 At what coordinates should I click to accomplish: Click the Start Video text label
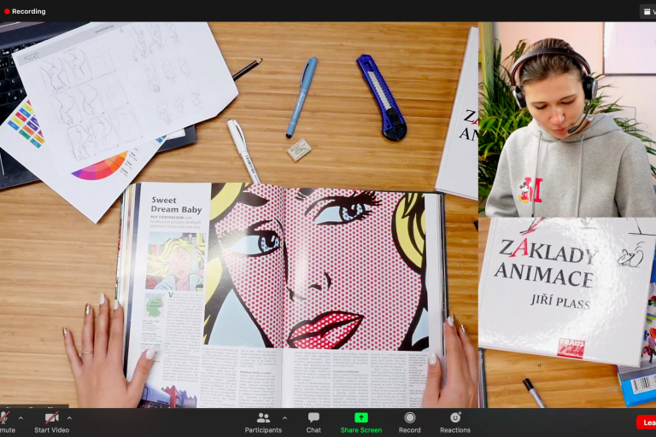click(x=52, y=430)
